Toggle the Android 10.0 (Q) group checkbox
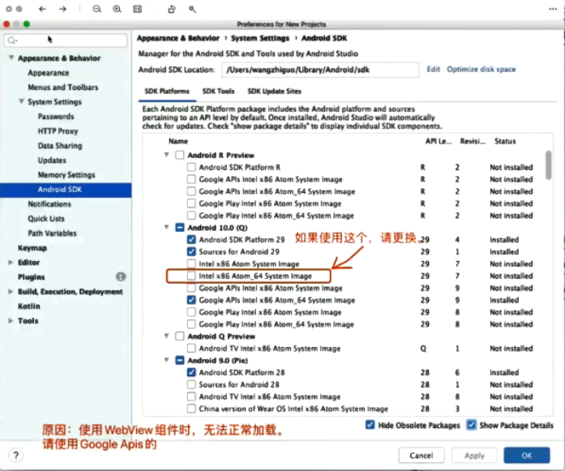This screenshot has width=565, height=471. 179,228
